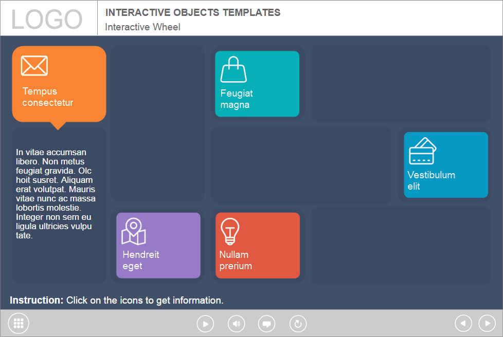Click the map pin icon
Image resolution: width=503 pixels, height=337 pixels.
pyautogui.click(x=134, y=232)
